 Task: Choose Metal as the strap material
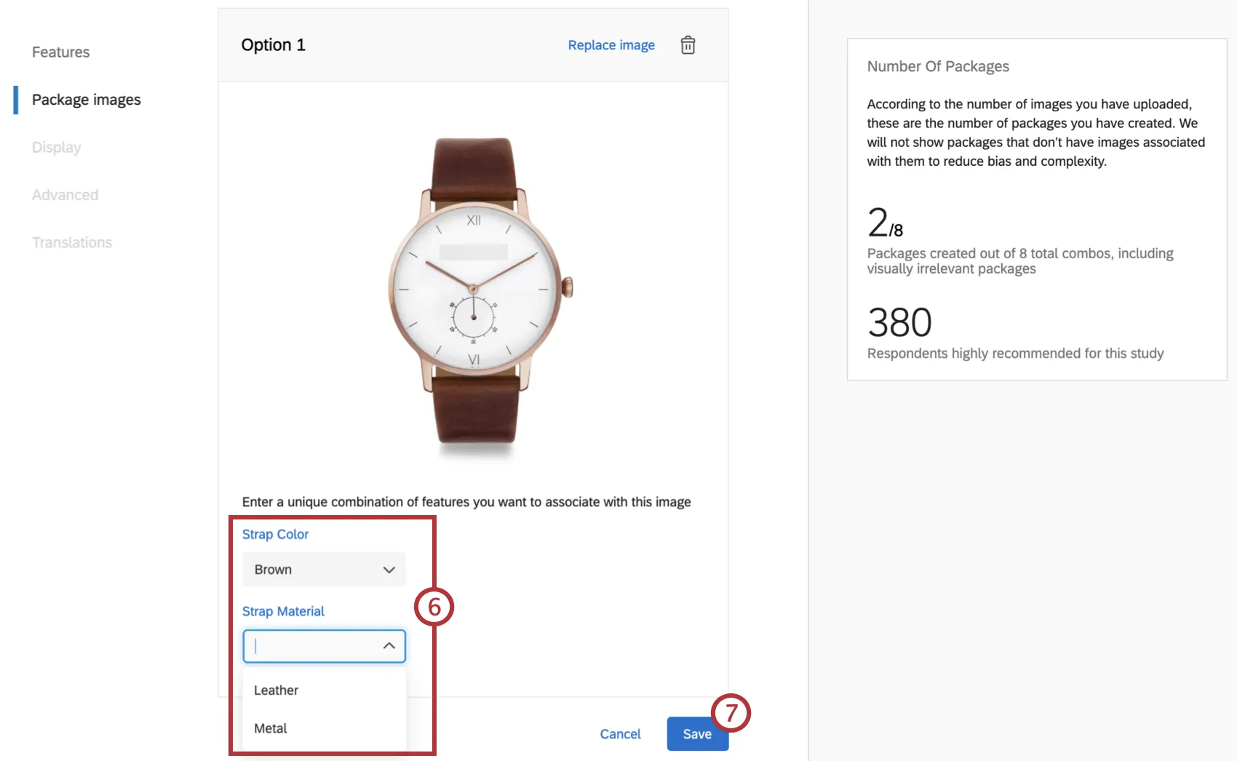pos(269,728)
